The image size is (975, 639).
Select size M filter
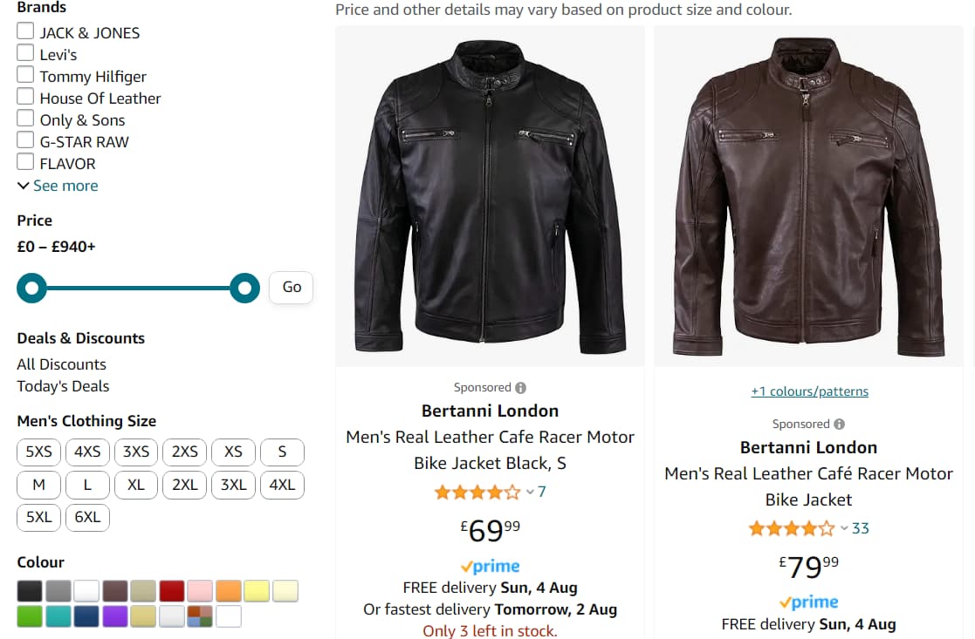(38, 485)
